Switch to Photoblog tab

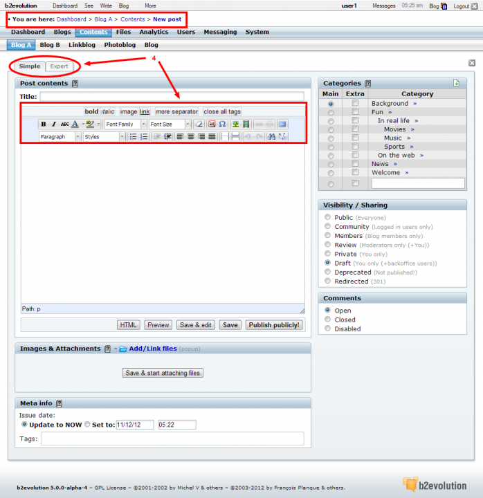tap(120, 45)
